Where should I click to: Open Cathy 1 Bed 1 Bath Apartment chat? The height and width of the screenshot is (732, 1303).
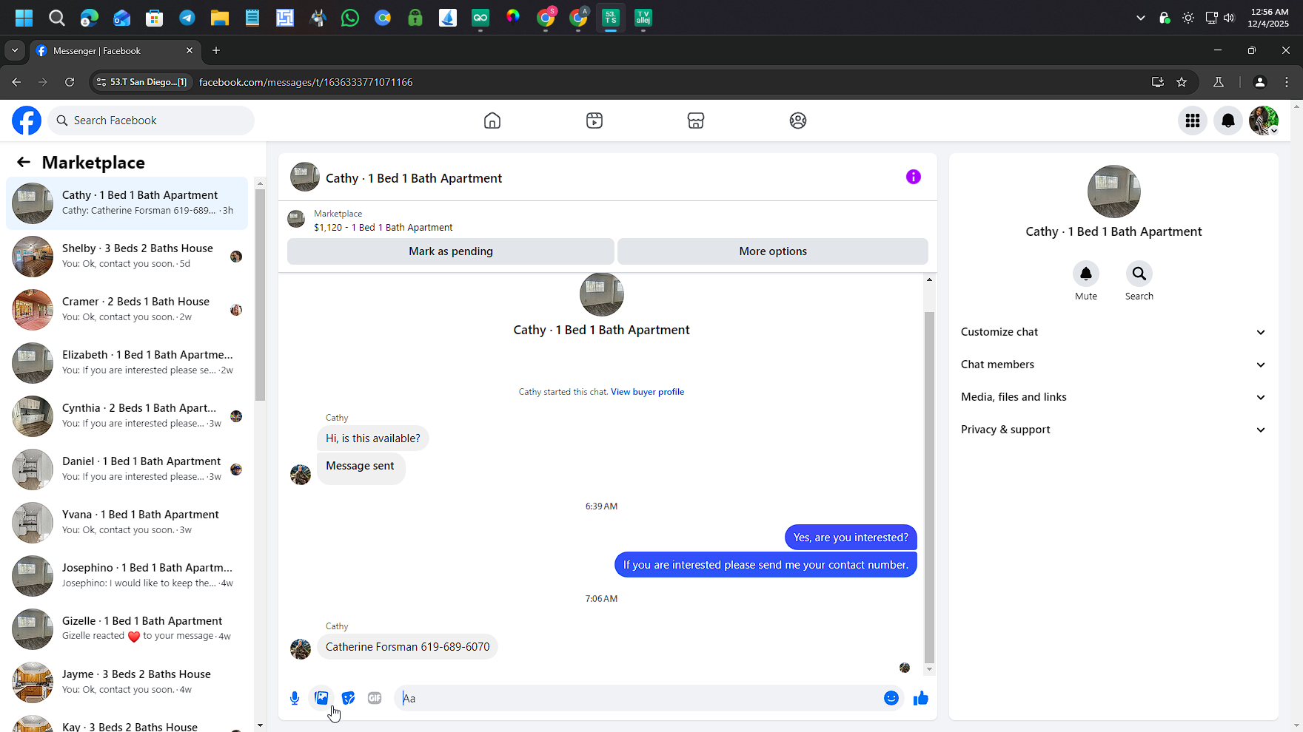(127, 203)
